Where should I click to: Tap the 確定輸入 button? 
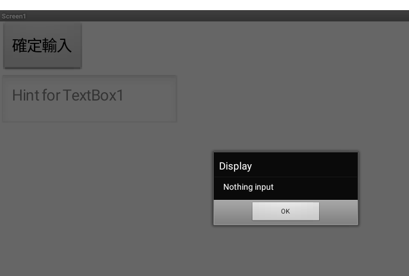tap(42, 46)
